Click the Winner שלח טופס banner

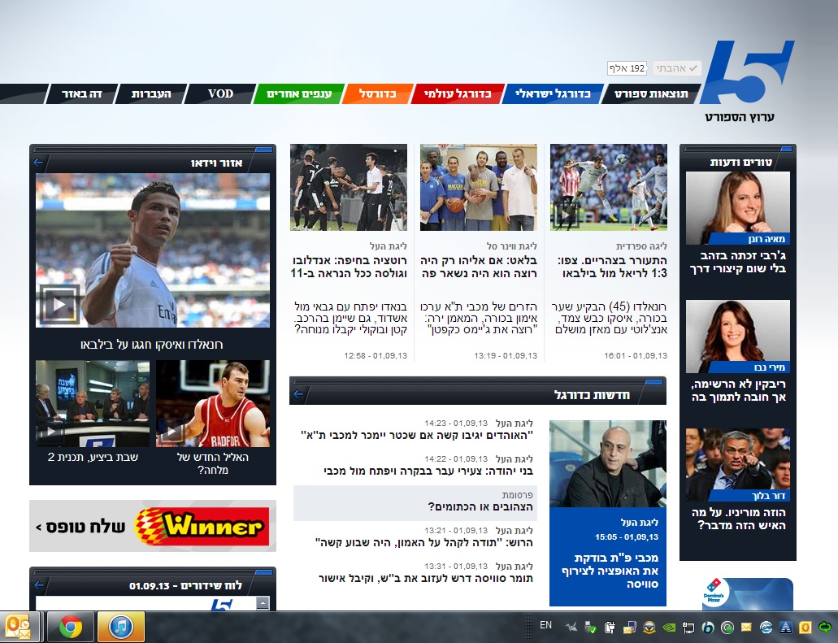point(152,527)
